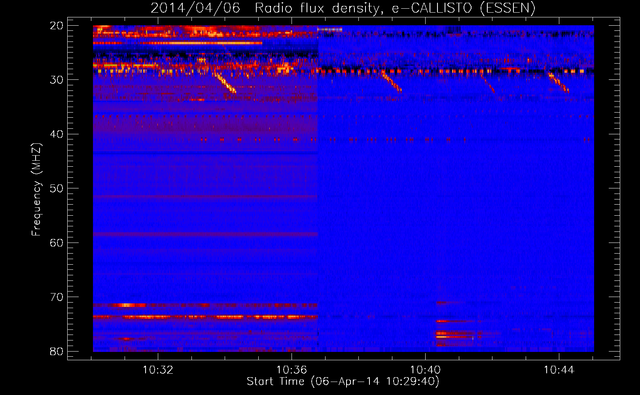This screenshot has width=640, height=395.
Task: Click the 80 frequency tick label
Action: pyautogui.click(x=57, y=351)
